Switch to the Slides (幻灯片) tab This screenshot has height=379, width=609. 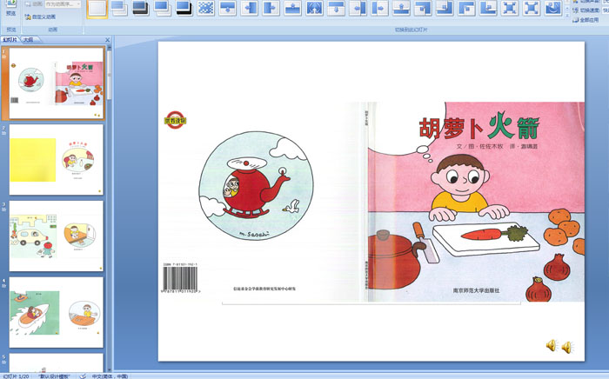click(x=10, y=40)
